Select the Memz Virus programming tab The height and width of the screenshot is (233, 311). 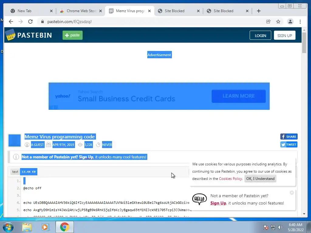(130, 11)
